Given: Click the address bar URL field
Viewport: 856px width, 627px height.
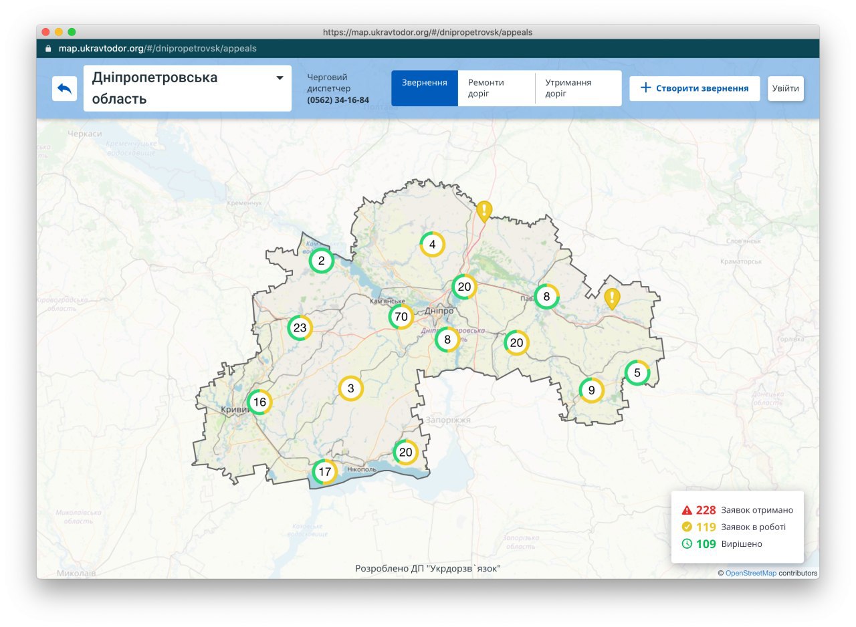Looking at the screenshot, I should pyautogui.click(x=428, y=49).
